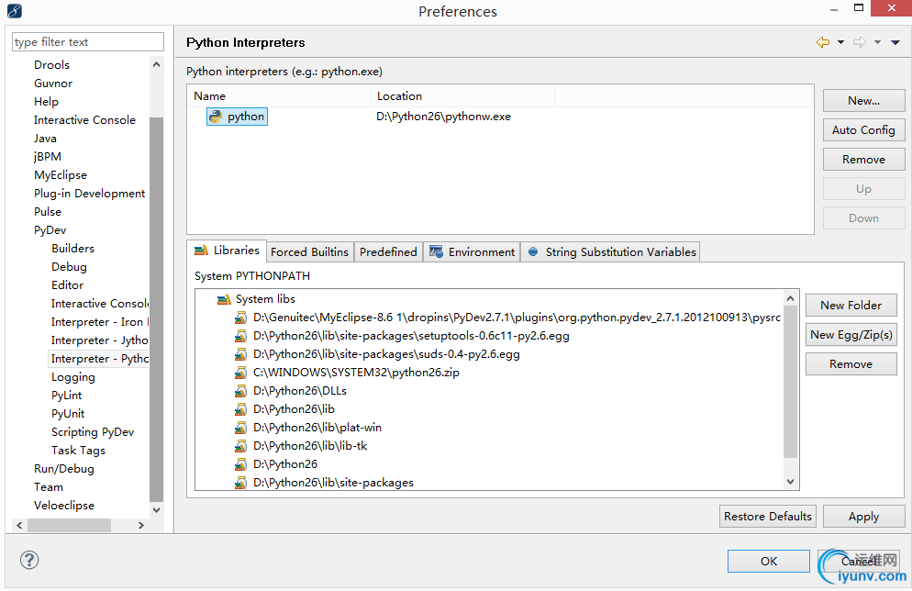Select Interpreter - Jython entry
Image resolution: width=912 pixels, height=591 pixels.
tap(99, 340)
